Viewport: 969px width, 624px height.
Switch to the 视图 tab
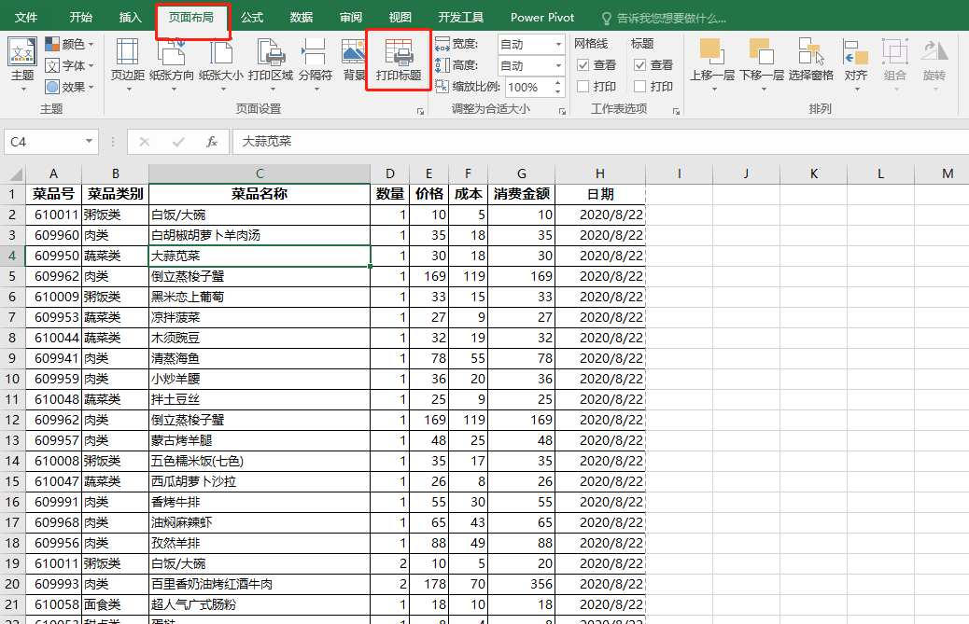click(x=400, y=18)
